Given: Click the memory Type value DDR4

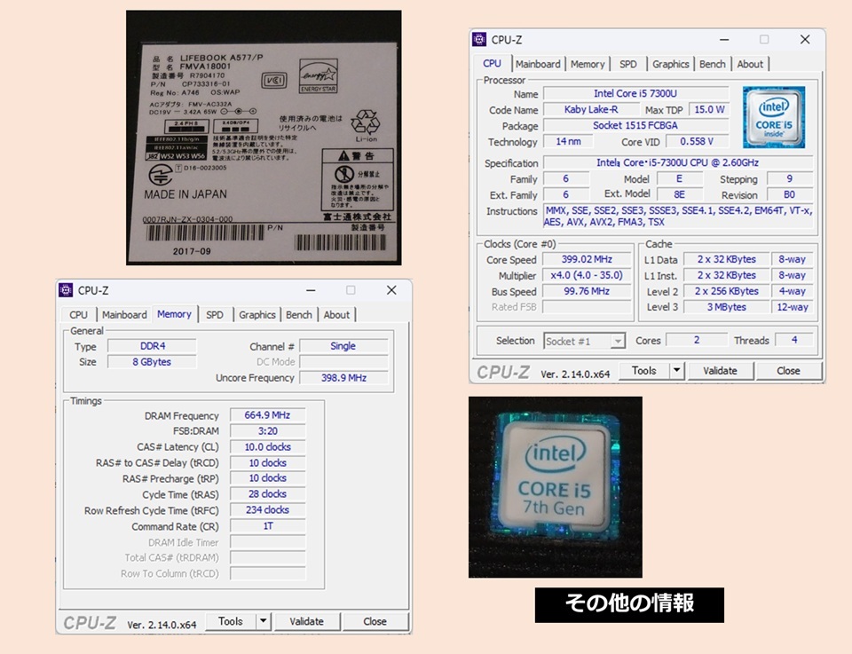Looking at the screenshot, I should pyautogui.click(x=152, y=346).
